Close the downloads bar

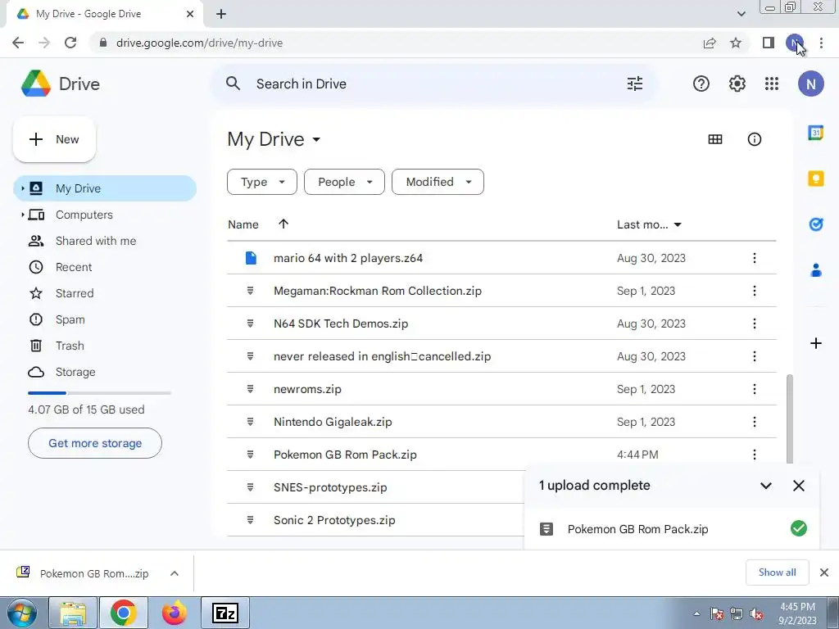824,572
